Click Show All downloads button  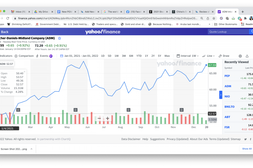pos(247,149)
